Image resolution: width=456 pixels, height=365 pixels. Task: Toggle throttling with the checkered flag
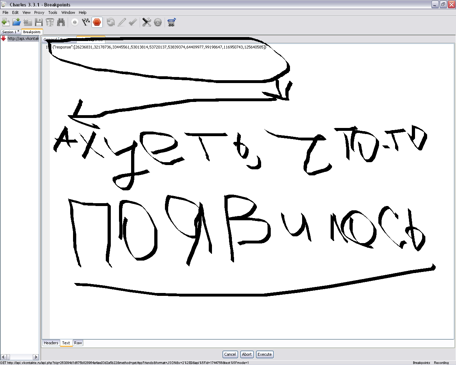85,22
